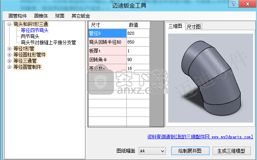Select the 管径D parameter row label
Image resolution: width=257 pixels, height=160 pixels.
(x=107, y=33)
